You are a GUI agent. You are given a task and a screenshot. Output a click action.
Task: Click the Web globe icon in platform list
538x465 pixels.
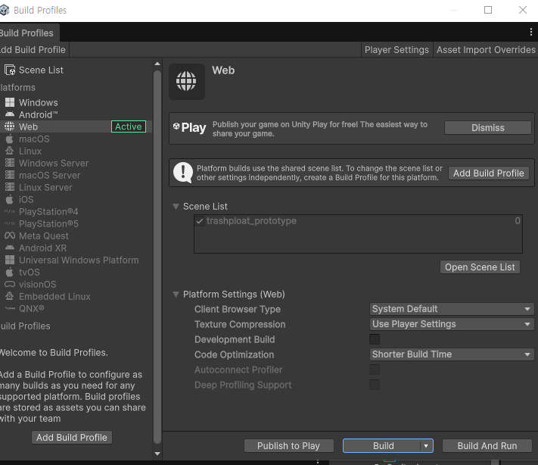10,126
